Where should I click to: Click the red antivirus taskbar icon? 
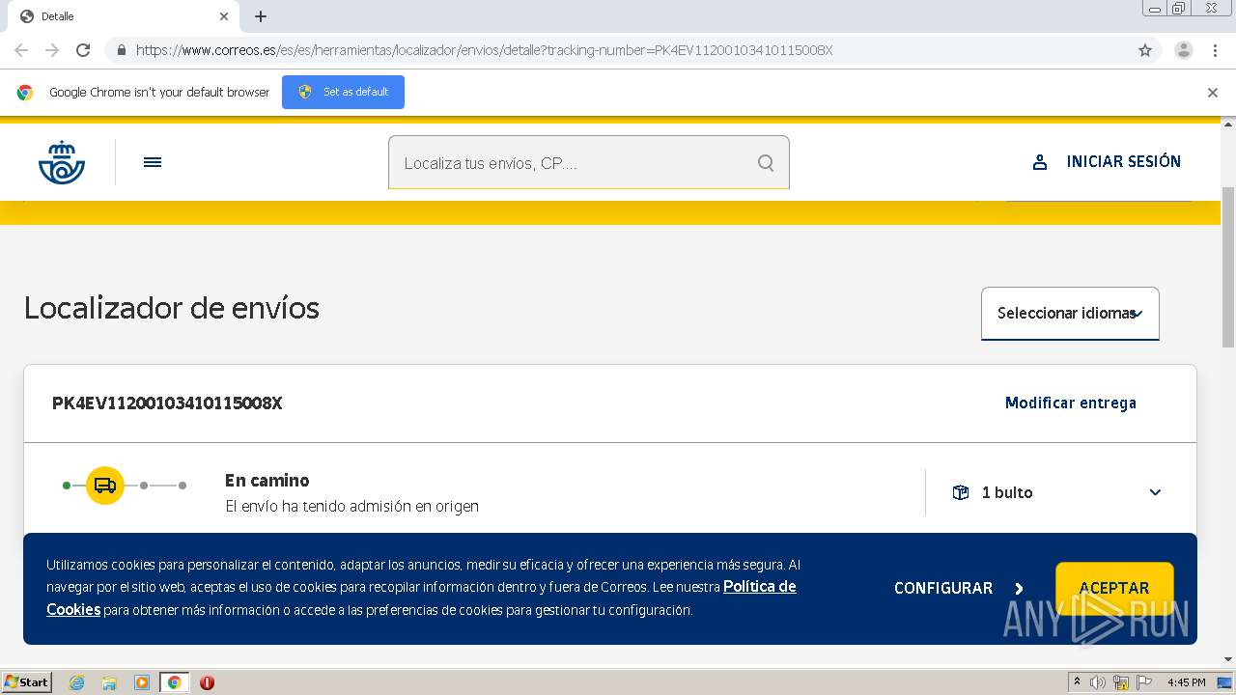point(207,682)
